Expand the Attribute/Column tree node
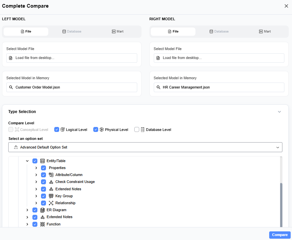Viewport: 292px width, 240px height. (36, 175)
